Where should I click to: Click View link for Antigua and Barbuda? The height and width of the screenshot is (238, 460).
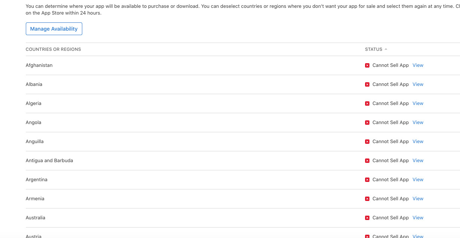[x=418, y=161]
